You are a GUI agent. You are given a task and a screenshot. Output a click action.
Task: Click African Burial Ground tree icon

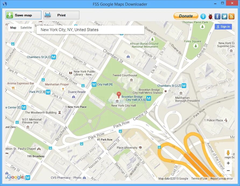point(152,39)
